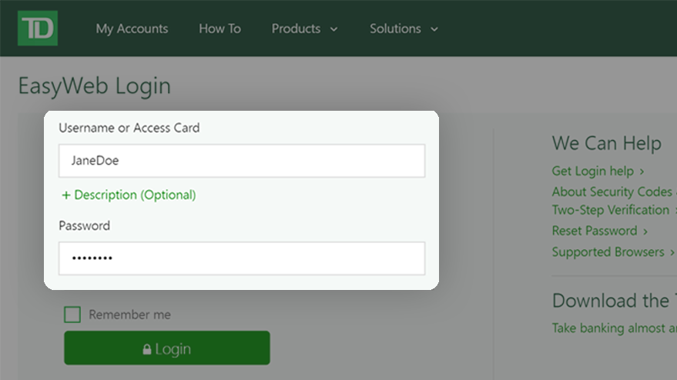Open the About Security Codes link
Viewport: 677px width, 380px height.
[615, 192]
